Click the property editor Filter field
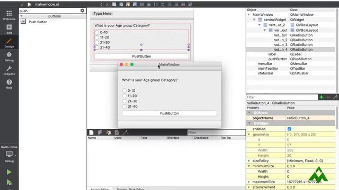339x190 pixels. click(x=282, y=97)
